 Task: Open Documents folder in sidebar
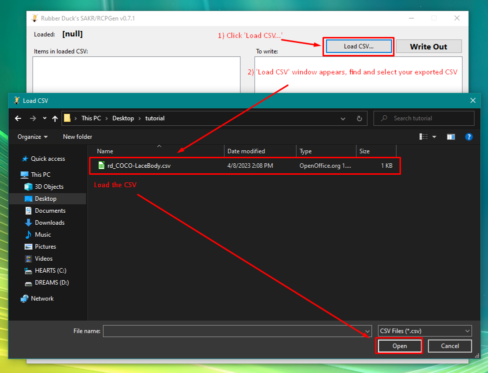(x=50, y=211)
